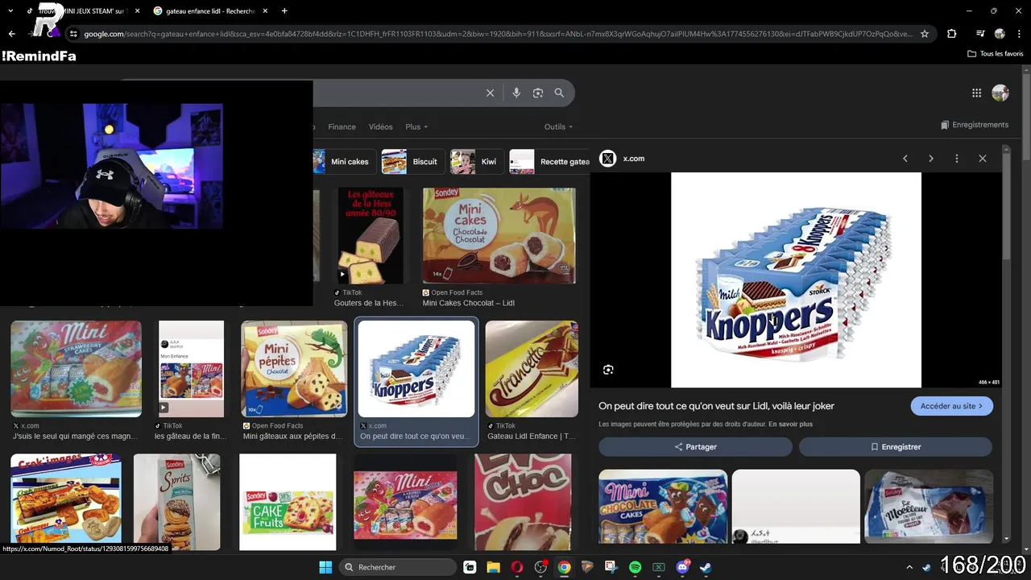Screen dimensions: 1031x580
Task: Open Mini Strawberry Cakes image result
Action: click(77, 369)
